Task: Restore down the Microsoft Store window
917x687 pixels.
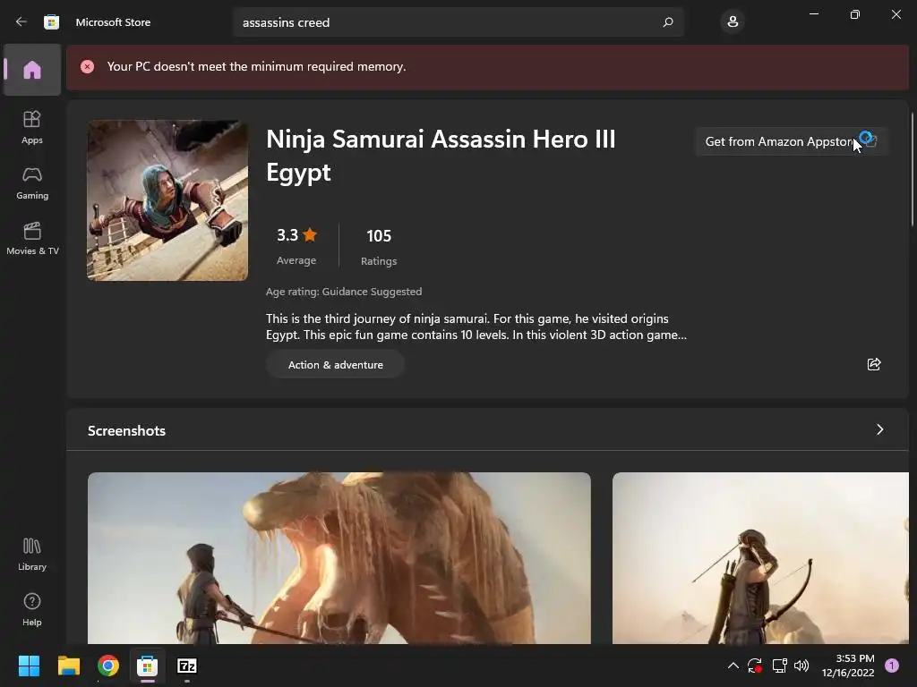Action: 855,14
